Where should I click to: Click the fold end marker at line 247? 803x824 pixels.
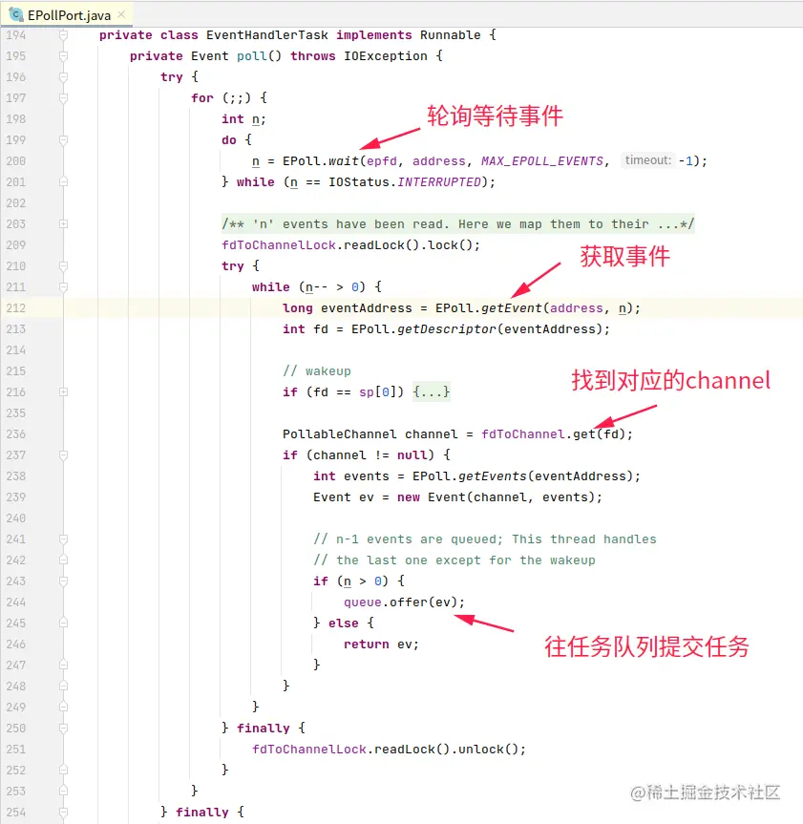click(63, 666)
